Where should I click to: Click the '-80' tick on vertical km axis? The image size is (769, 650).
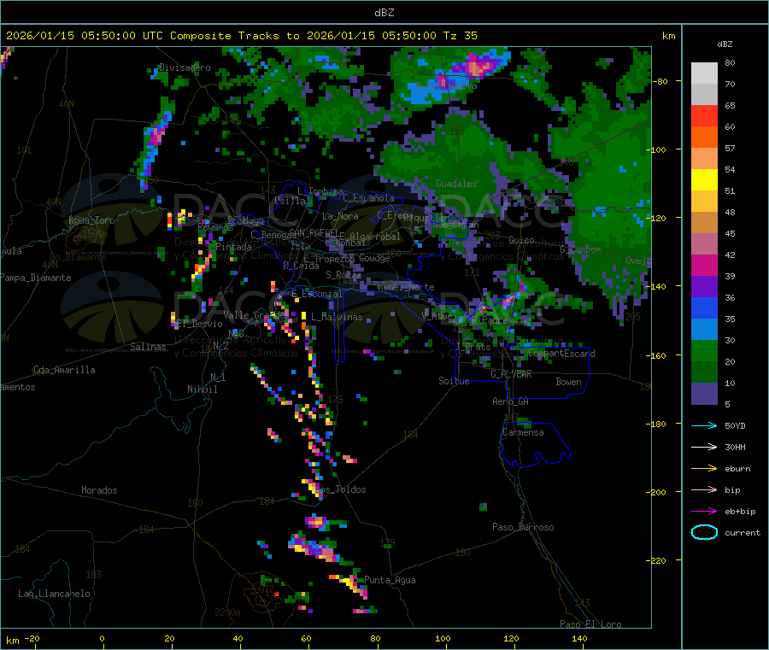click(x=660, y=81)
